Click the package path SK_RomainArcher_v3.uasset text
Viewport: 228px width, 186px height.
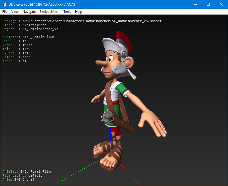pyautogui.click(x=92, y=21)
